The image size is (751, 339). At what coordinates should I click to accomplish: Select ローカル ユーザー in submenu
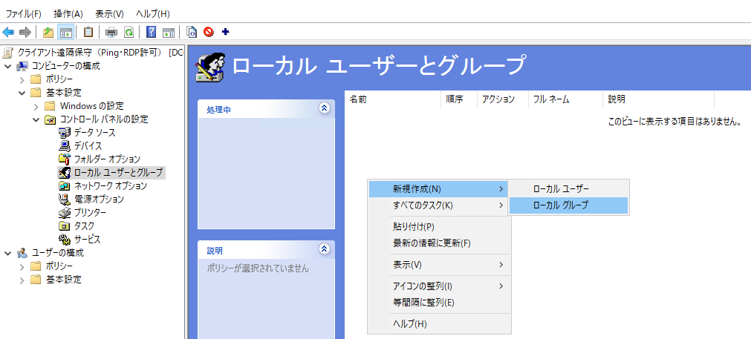tap(568, 189)
